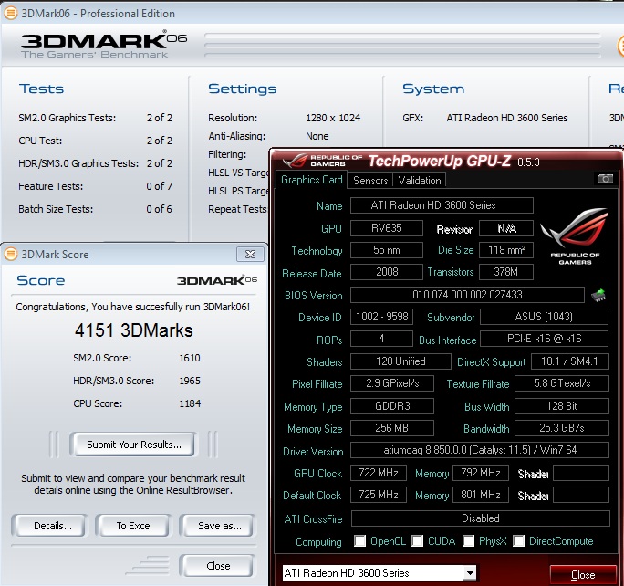624x586 pixels.
Task: Click the Bandwidth 25.3 GB/s field
Action: pos(562,428)
